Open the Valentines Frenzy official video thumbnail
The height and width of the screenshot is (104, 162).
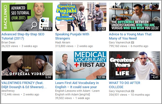click(27, 66)
